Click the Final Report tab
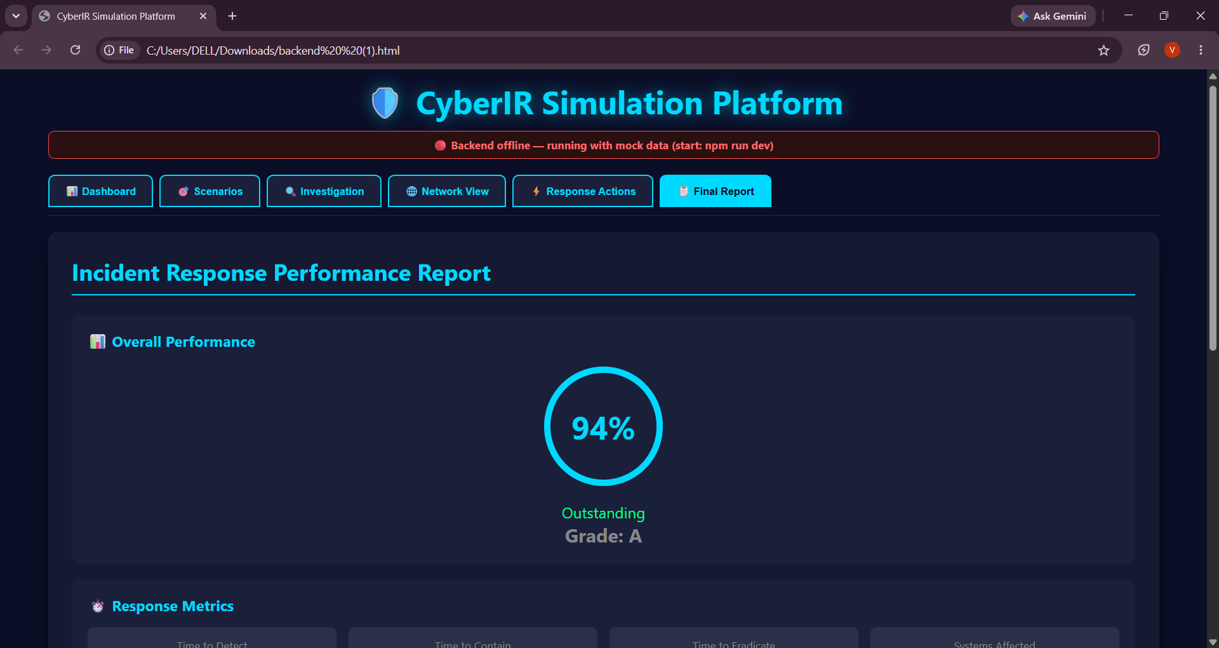This screenshot has width=1219, height=648. (716, 191)
